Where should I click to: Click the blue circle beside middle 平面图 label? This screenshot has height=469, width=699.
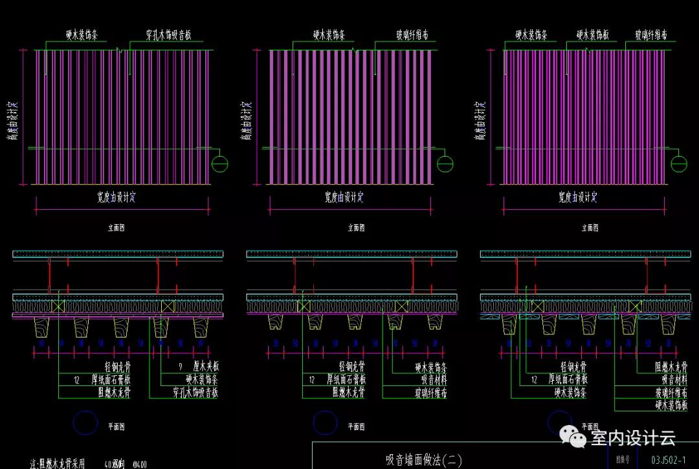click(325, 422)
